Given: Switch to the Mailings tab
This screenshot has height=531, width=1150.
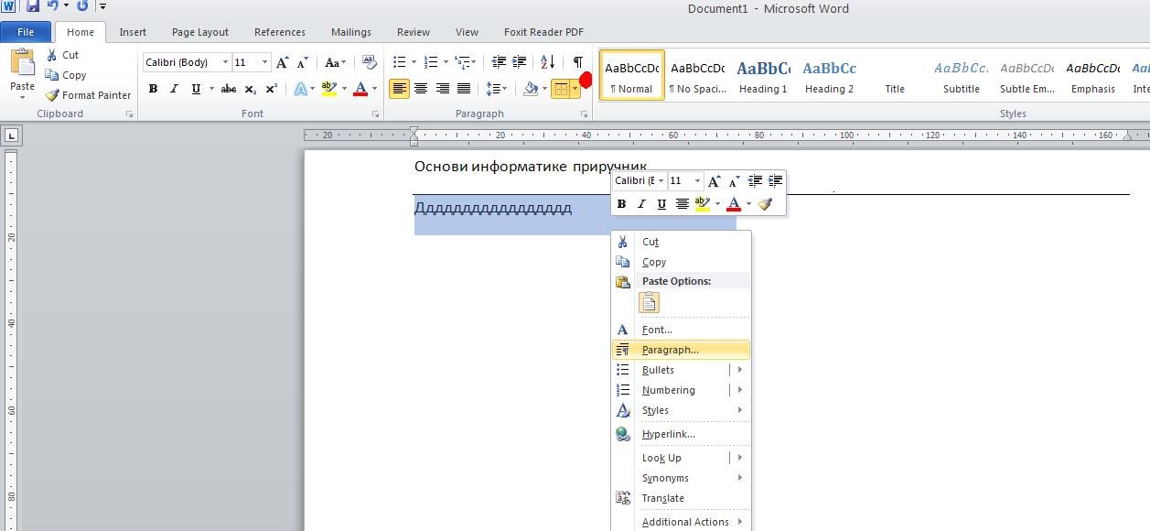Looking at the screenshot, I should [x=351, y=32].
